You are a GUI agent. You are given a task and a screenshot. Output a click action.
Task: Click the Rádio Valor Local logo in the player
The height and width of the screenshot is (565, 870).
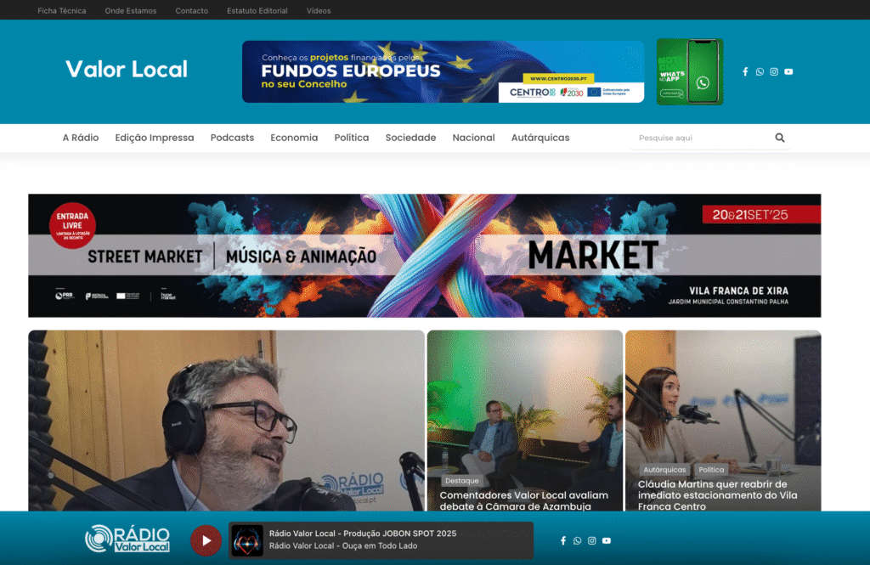(x=127, y=538)
